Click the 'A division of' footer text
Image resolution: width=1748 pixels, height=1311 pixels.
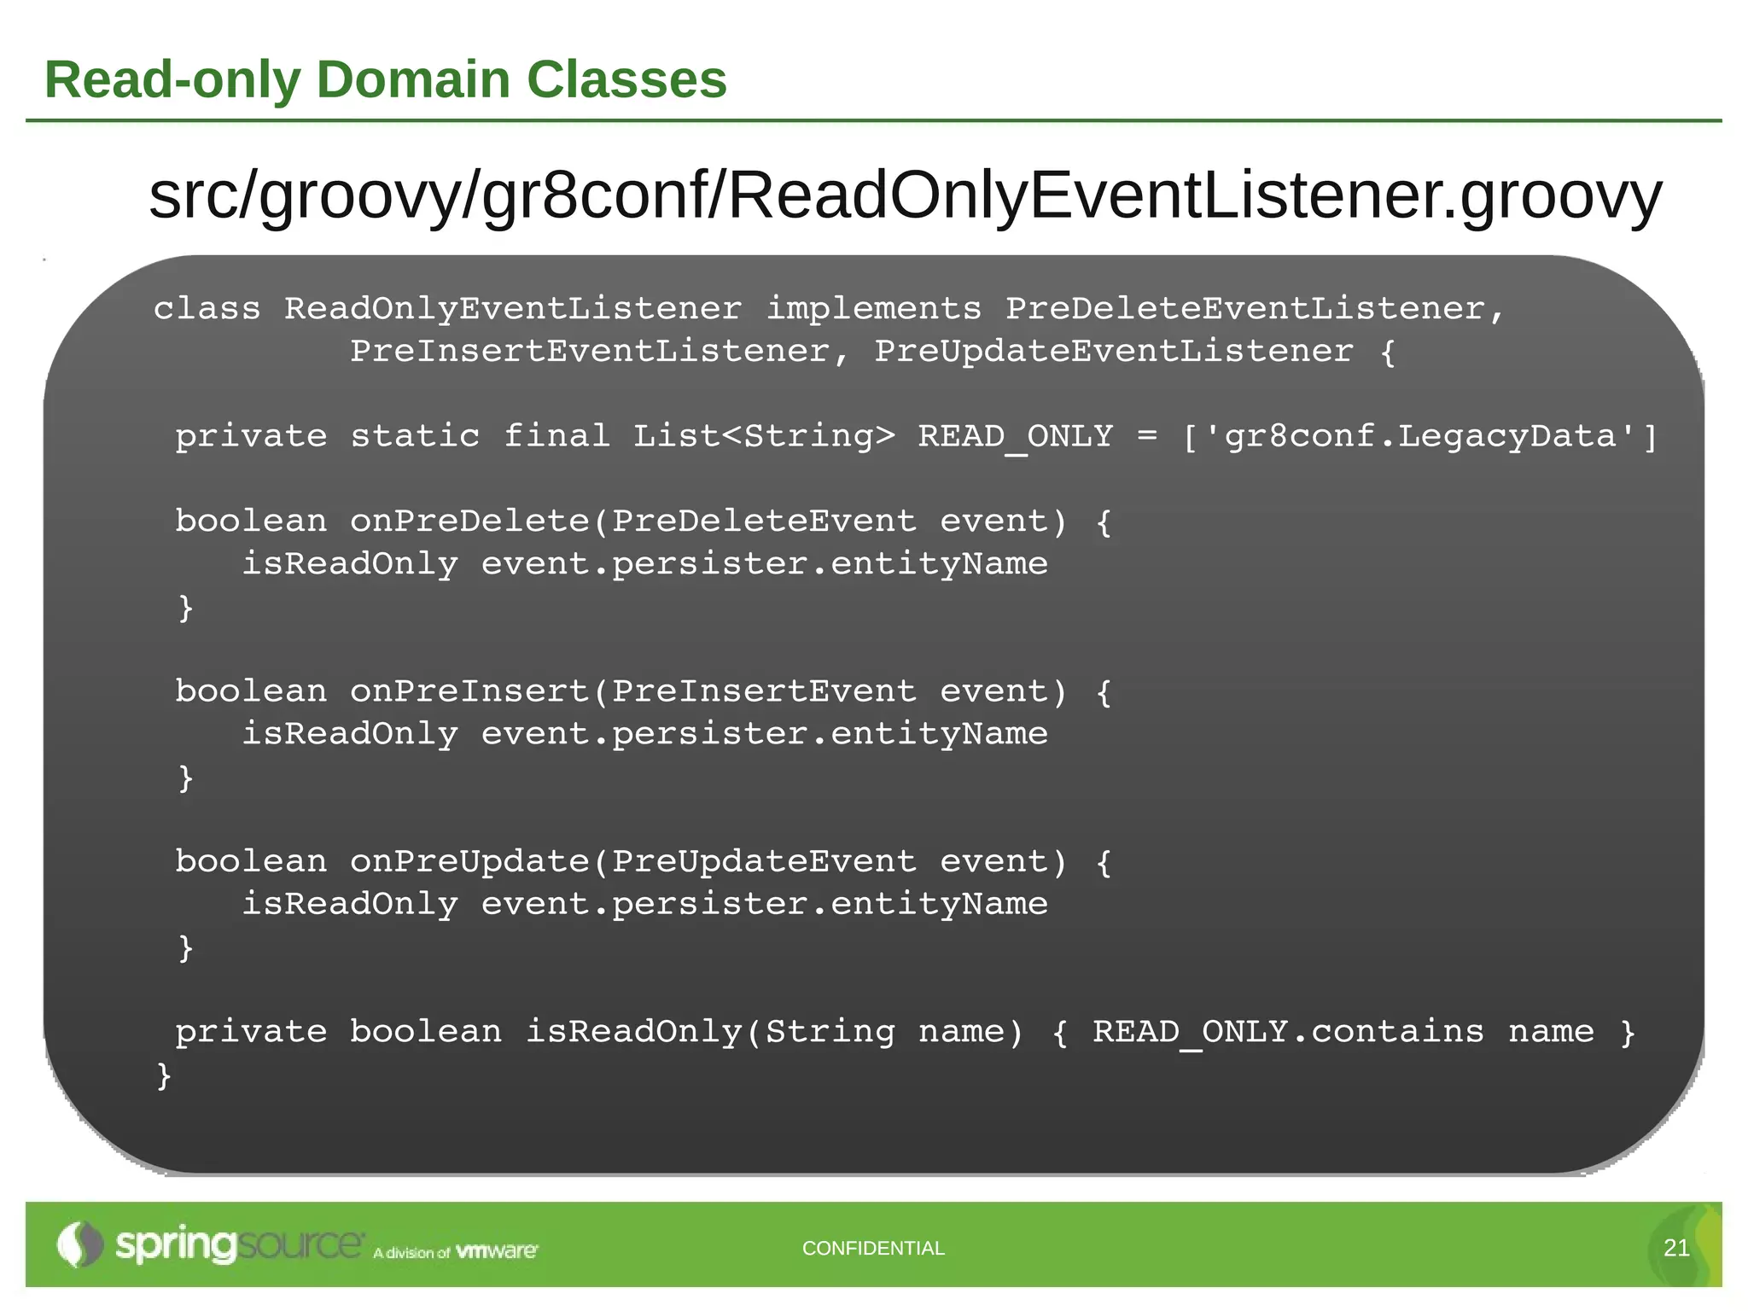coord(411,1253)
